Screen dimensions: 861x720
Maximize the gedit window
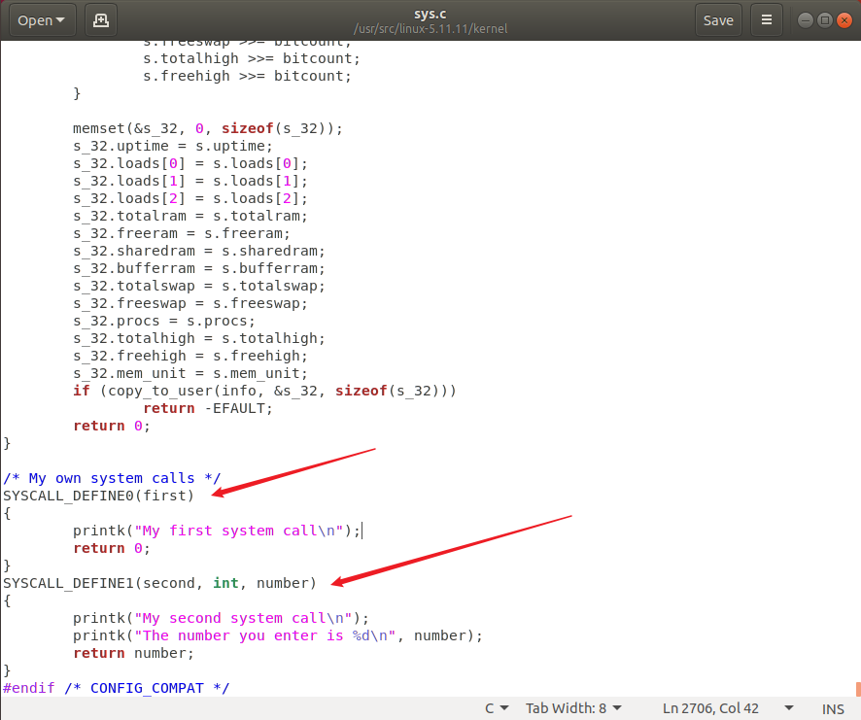tap(825, 20)
